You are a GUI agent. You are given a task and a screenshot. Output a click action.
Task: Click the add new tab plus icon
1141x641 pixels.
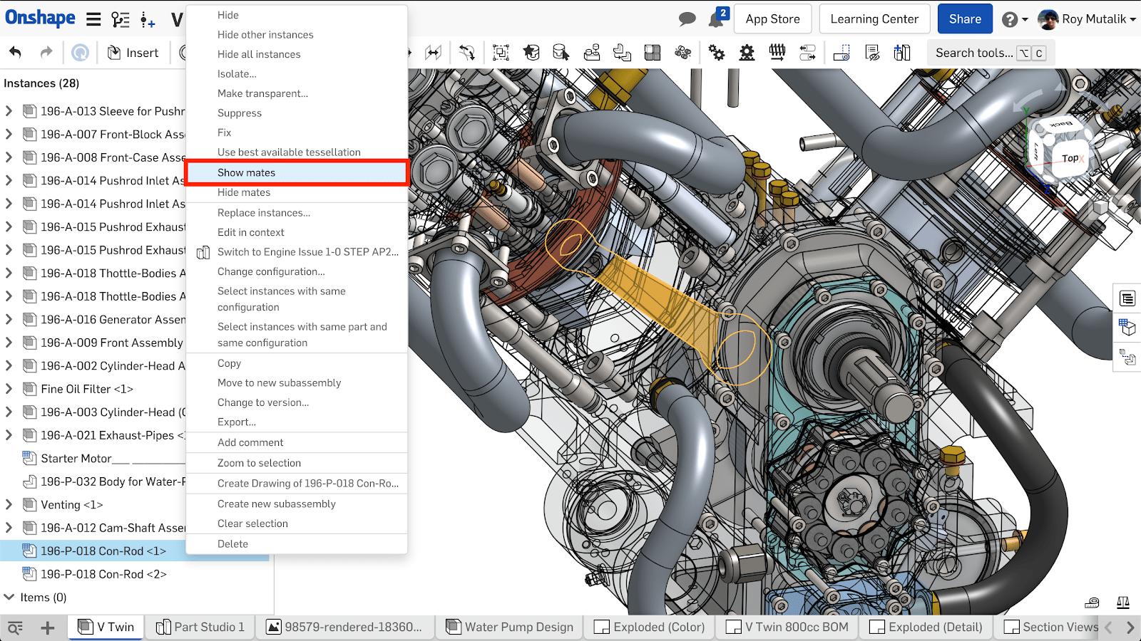48,627
